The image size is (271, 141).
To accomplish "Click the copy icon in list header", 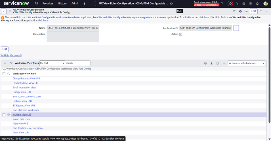I will click(218, 63).
